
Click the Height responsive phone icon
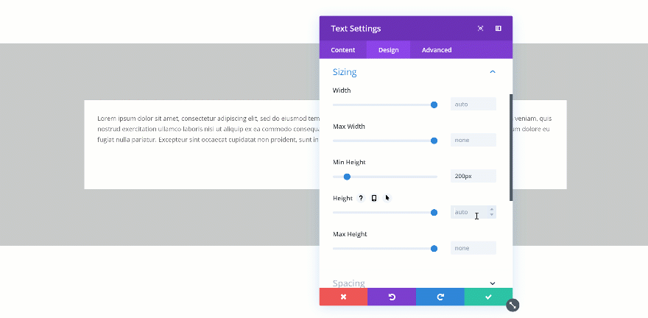374,198
